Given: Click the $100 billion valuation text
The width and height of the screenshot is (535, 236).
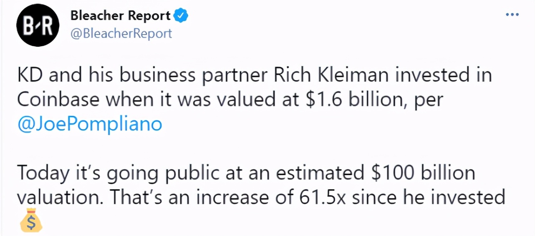Looking at the screenshot, I should [423, 173].
